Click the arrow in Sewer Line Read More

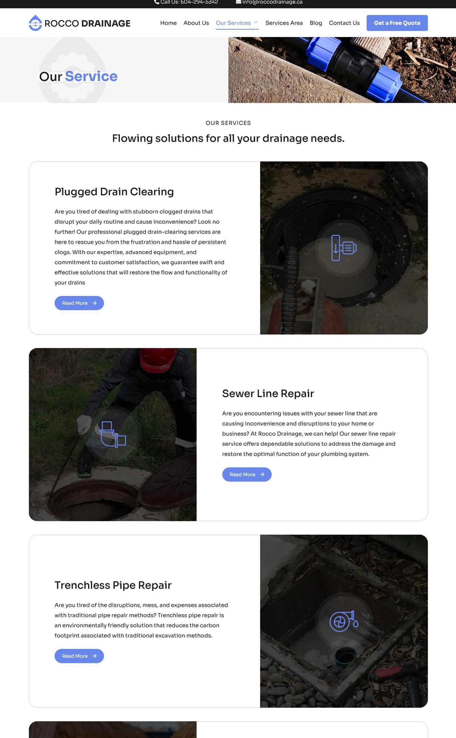coord(262,474)
